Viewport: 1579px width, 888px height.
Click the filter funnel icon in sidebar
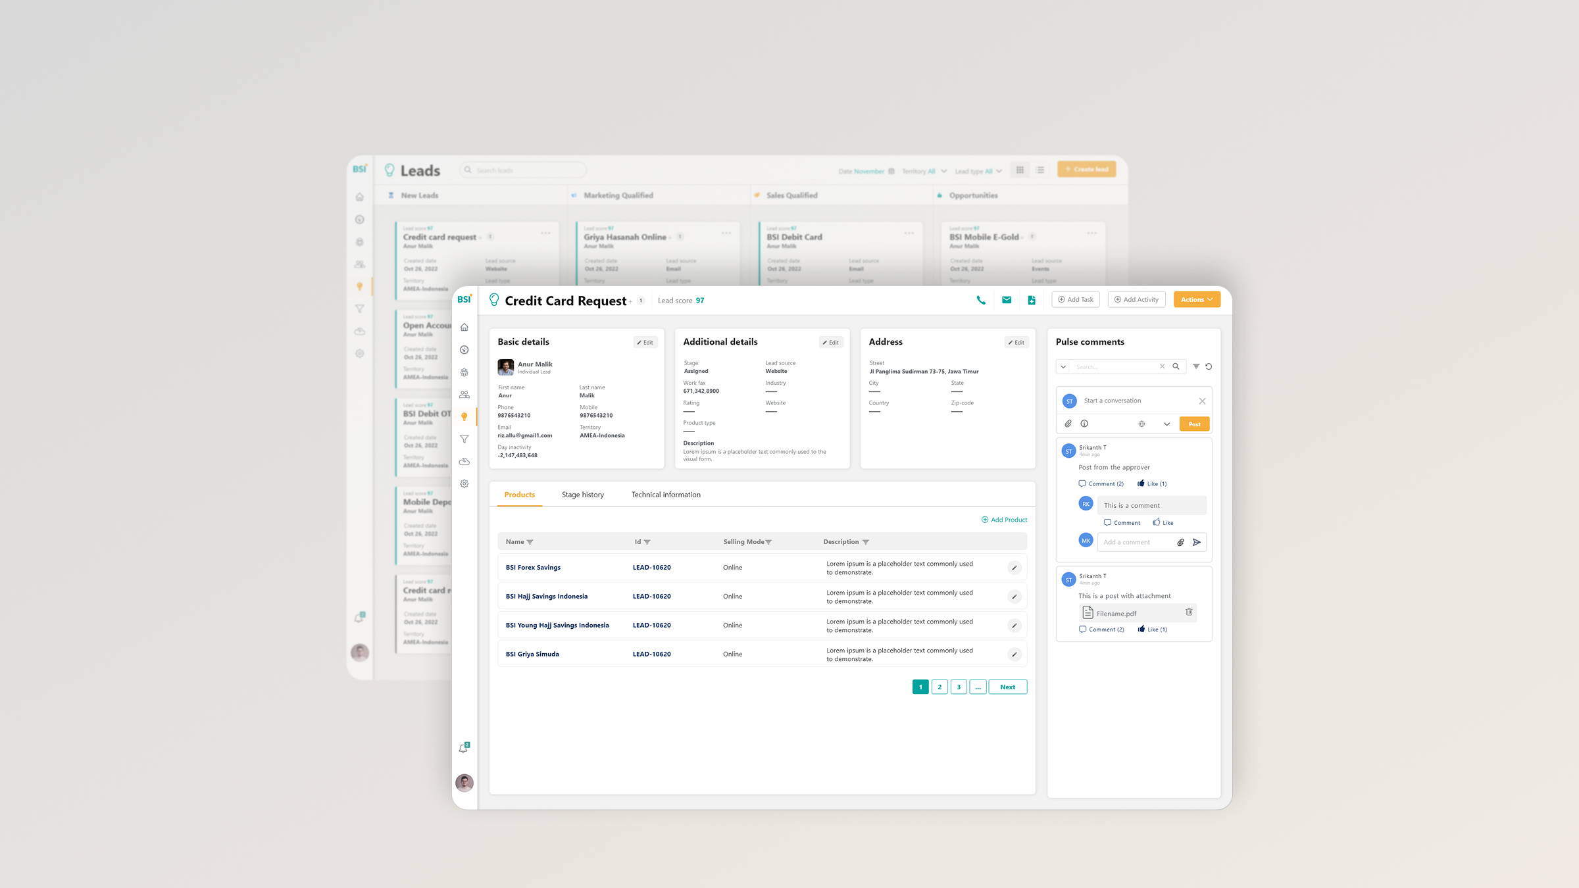tap(464, 439)
